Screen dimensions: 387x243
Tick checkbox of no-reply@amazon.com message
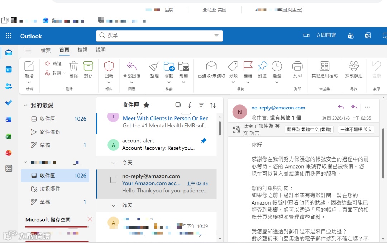pos(113,180)
